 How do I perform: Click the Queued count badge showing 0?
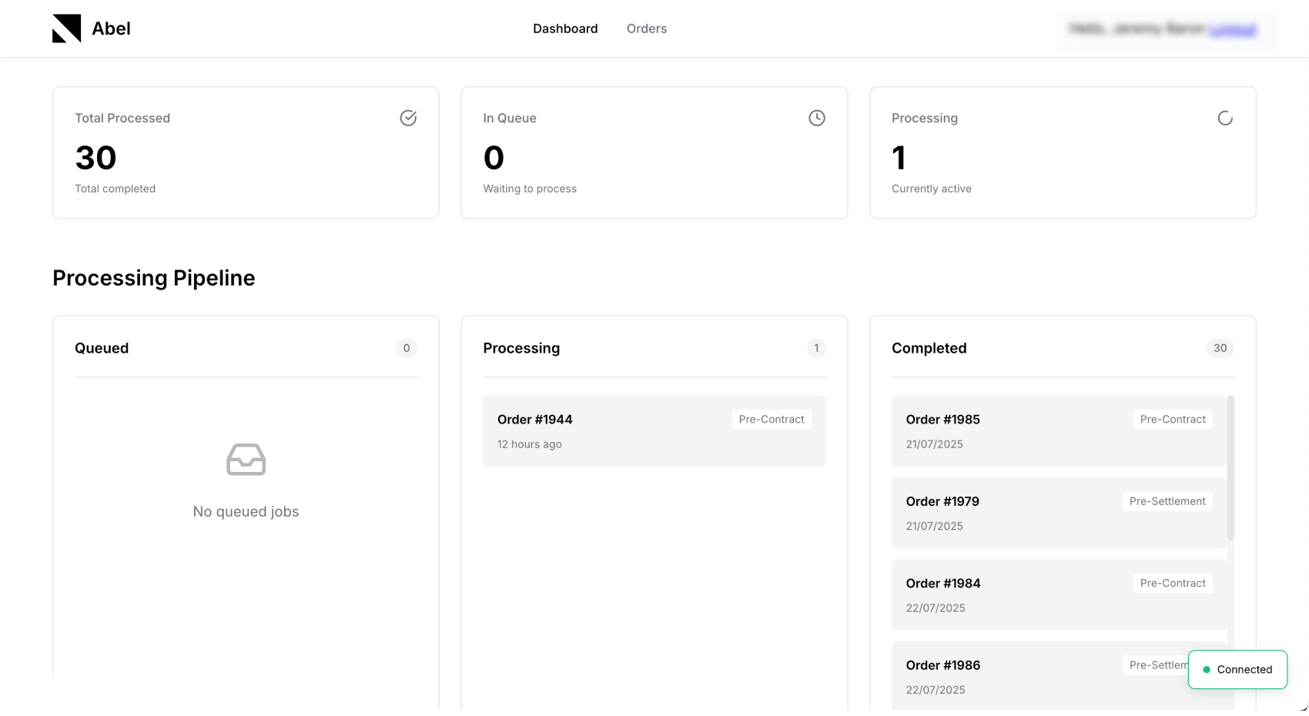406,348
